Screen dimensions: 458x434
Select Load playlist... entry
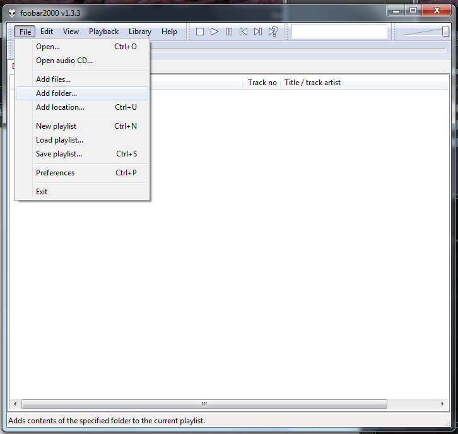click(x=82, y=140)
